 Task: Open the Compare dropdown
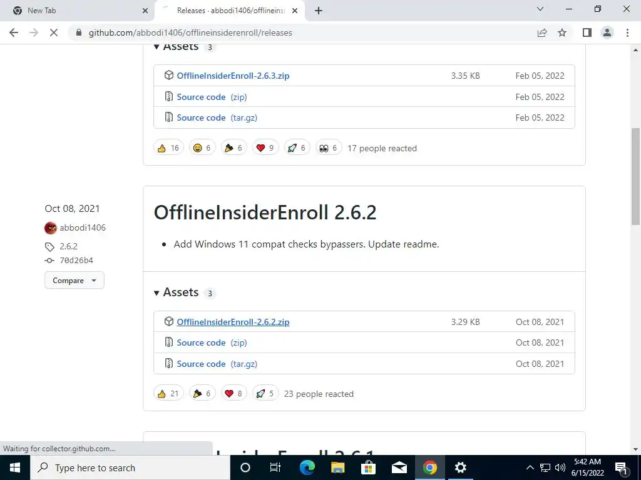pos(74,281)
